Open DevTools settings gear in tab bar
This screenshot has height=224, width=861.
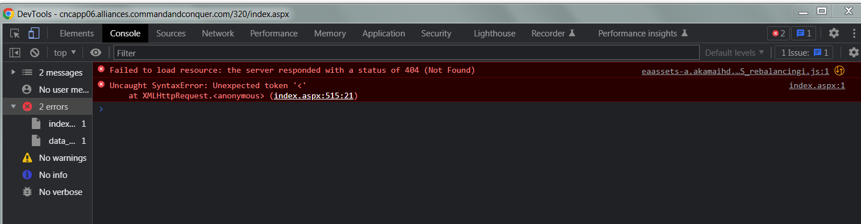(x=834, y=33)
